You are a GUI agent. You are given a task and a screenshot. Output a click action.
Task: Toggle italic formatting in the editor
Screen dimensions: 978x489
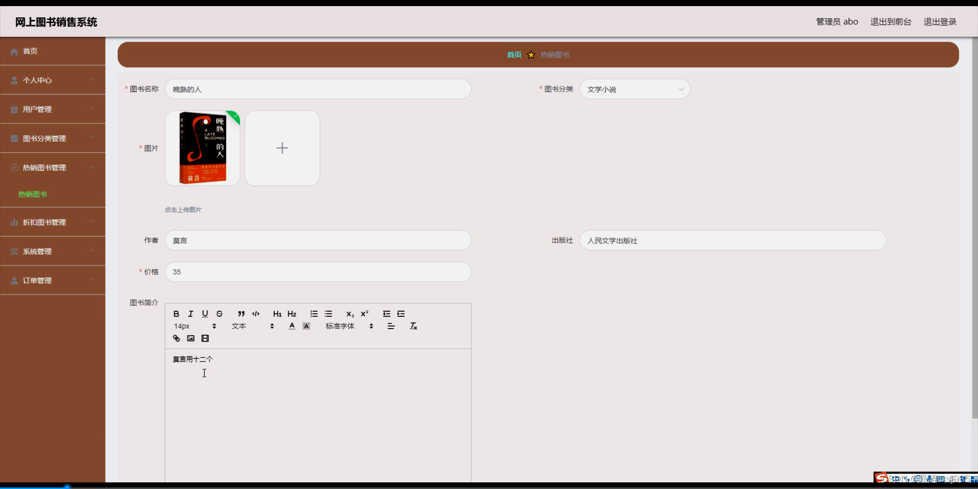[191, 314]
